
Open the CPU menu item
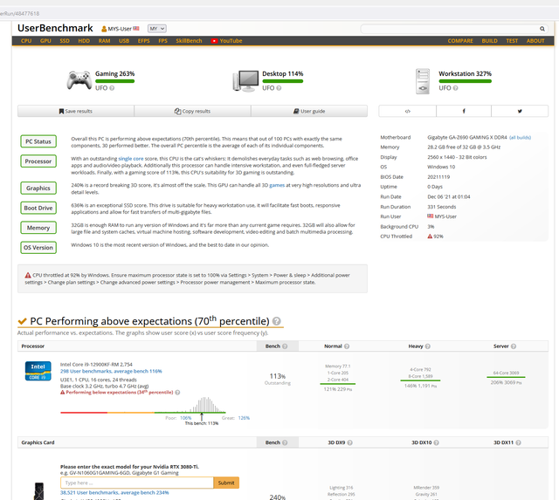coord(26,41)
